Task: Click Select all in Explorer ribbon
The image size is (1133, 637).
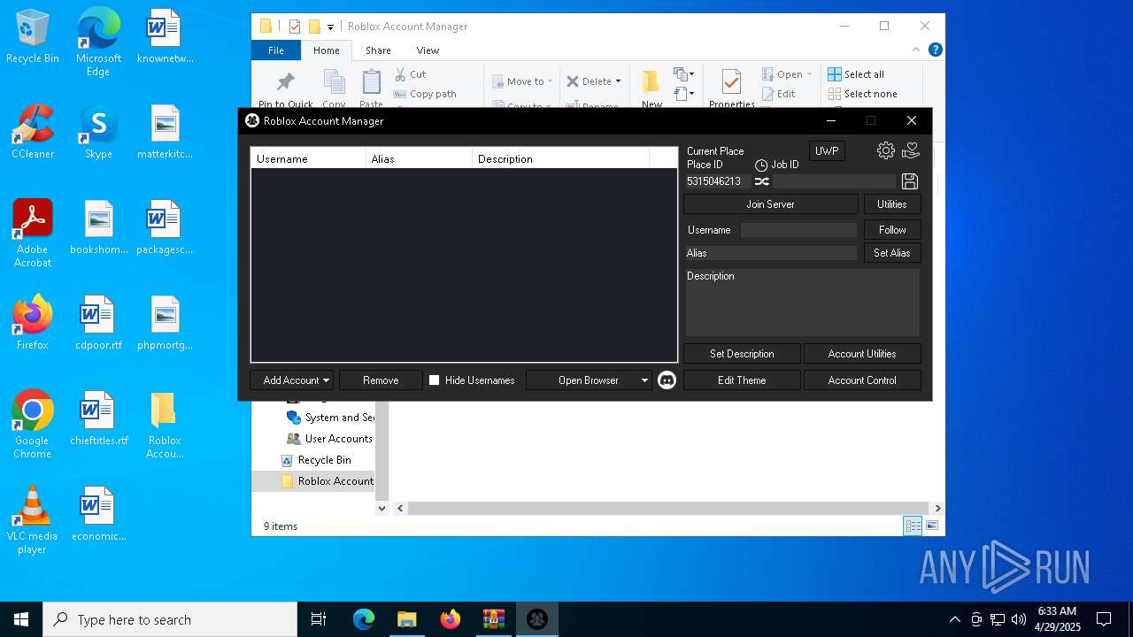Action: [x=856, y=74]
